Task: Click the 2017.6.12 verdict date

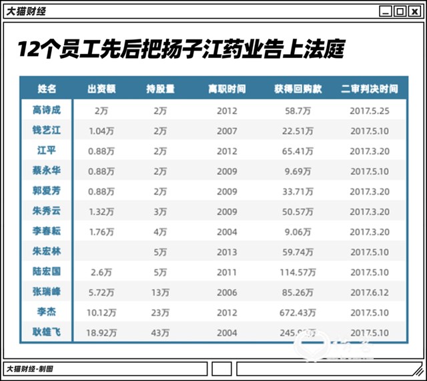Action: pos(370,292)
